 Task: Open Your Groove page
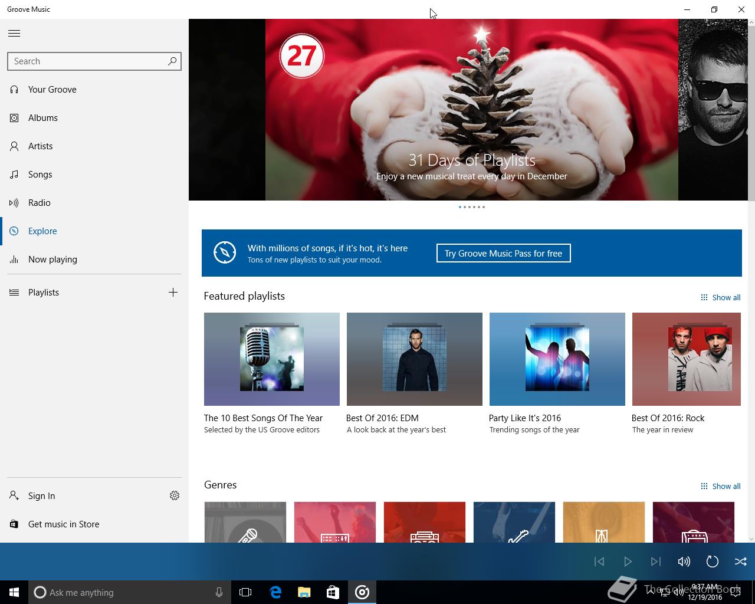[x=94, y=90]
